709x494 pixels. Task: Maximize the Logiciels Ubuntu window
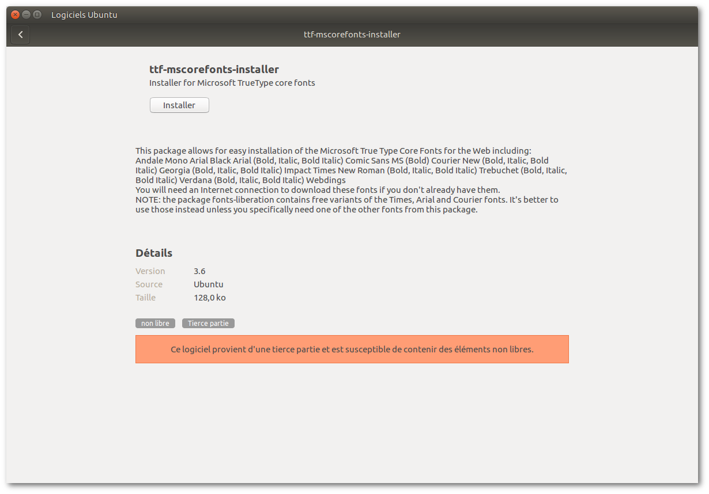tap(37, 14)
